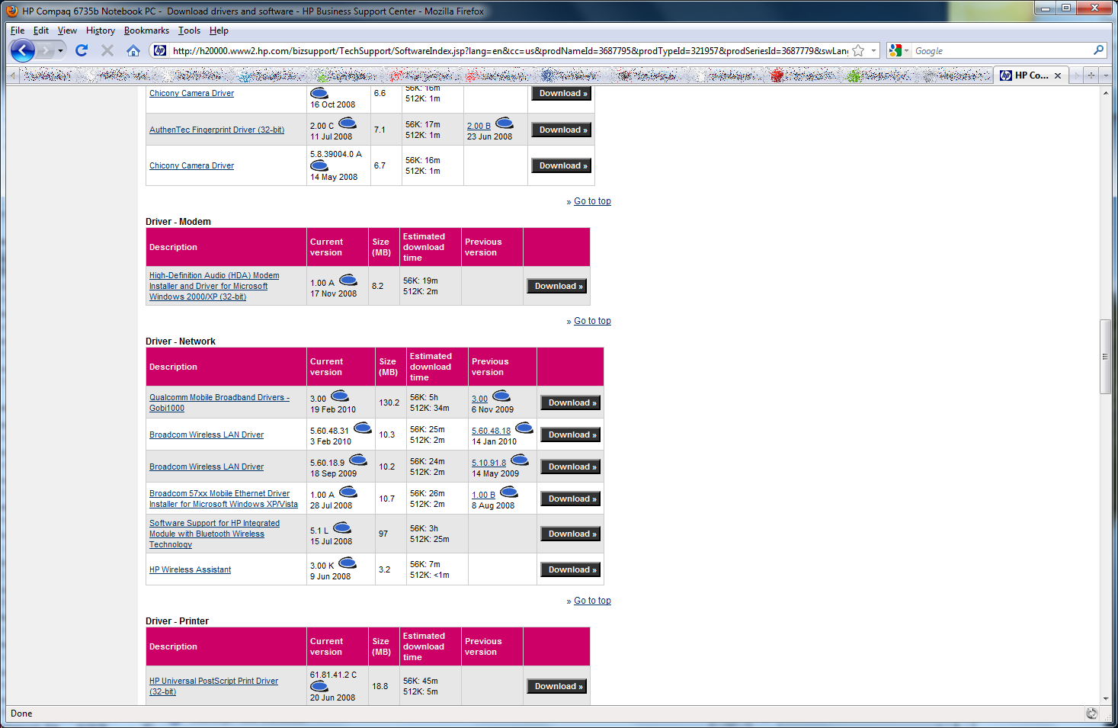Click Go to top under Driver - Modem
The image size is (1118, 728).
click(x=592, y=321)
